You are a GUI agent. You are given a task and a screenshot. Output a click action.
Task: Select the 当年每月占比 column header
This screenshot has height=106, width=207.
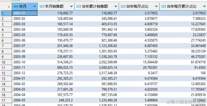coord(139,7)
